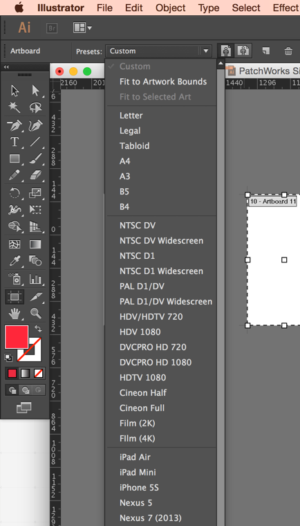Set artboard orientation to Portrait
Image resolution: width=300 pixels, height=526 pixels.
click(226, 51)
